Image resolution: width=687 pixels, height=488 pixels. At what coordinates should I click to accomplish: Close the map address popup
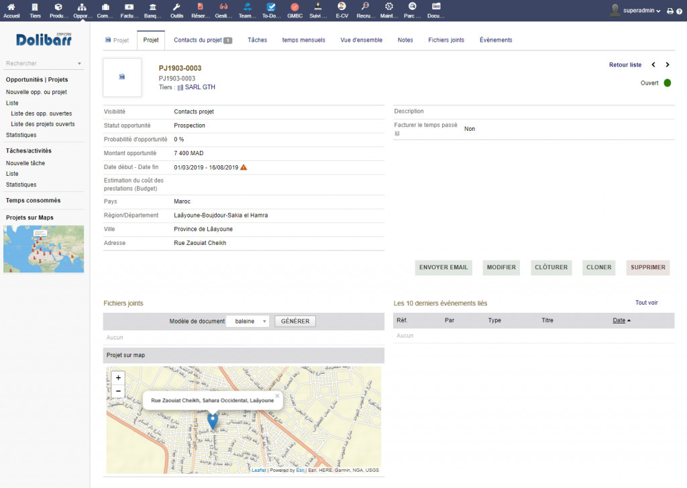click(277, 396)
